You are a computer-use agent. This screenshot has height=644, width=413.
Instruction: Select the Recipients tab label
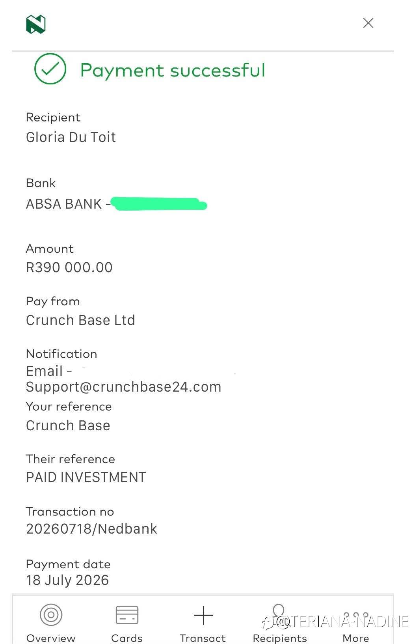tap(280, 638)
